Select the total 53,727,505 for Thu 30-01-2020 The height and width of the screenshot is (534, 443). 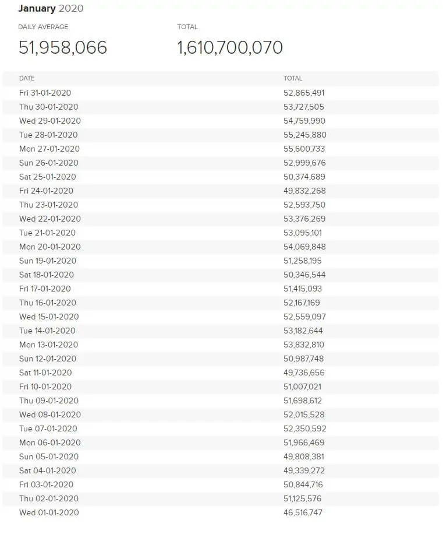tap(304, 107)
